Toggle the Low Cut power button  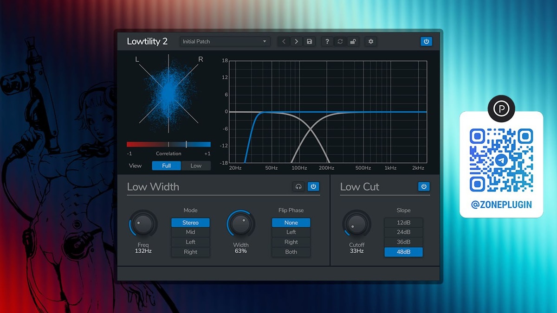[x=424, y=186]
